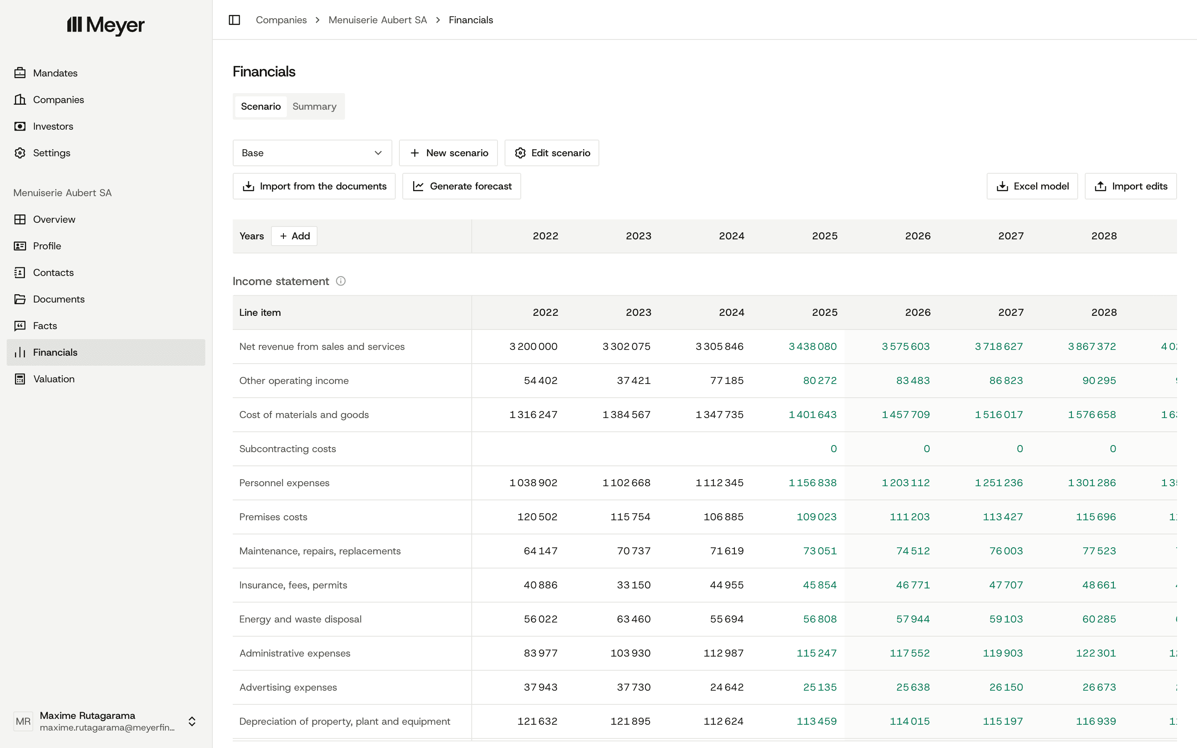1197x748 pixels.
Task: Click Edit scenario button
Action: pyautogui.click(x=552, y=153)
